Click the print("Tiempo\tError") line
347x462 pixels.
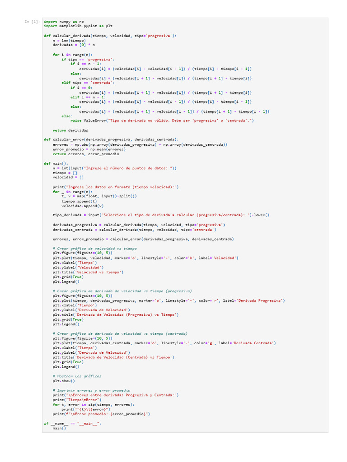coord(77,400)
